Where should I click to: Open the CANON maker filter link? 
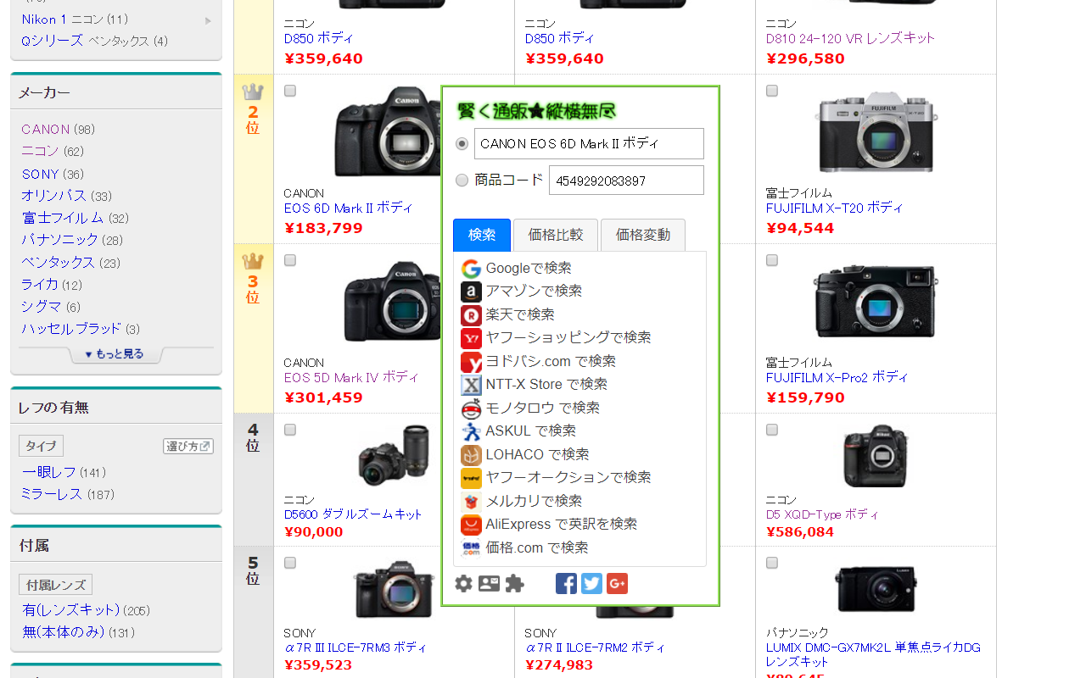tap(46, 130)
